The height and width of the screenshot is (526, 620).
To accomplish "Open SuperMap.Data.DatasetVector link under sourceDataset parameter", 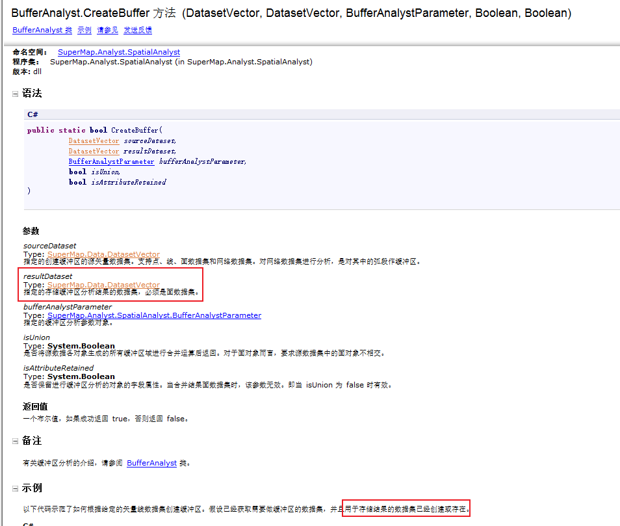I will click(103, 254).
